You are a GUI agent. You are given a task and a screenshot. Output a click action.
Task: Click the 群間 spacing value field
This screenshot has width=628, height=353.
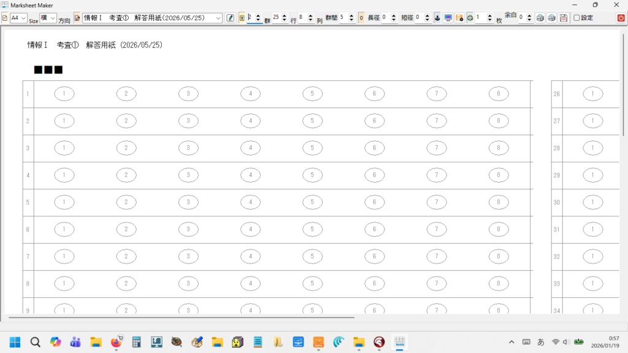click(343, 18)
